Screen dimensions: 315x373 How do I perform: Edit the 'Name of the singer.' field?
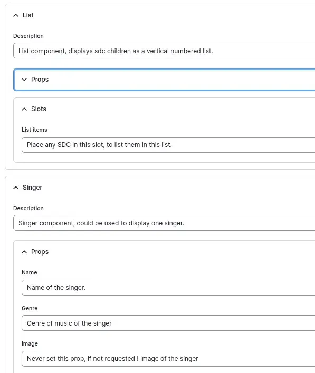[168, 288]
